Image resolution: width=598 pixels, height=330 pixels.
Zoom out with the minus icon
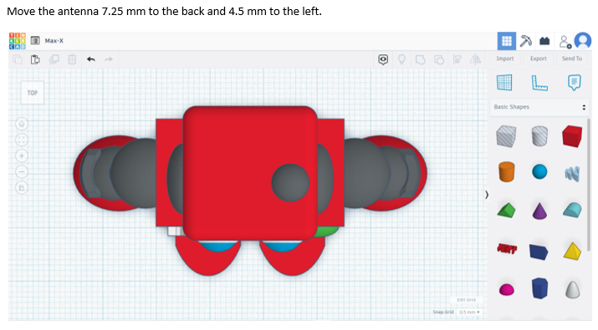click(22, 172)
